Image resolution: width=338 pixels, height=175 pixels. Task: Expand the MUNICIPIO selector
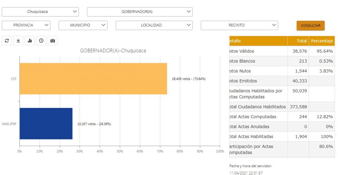point(83,25)
